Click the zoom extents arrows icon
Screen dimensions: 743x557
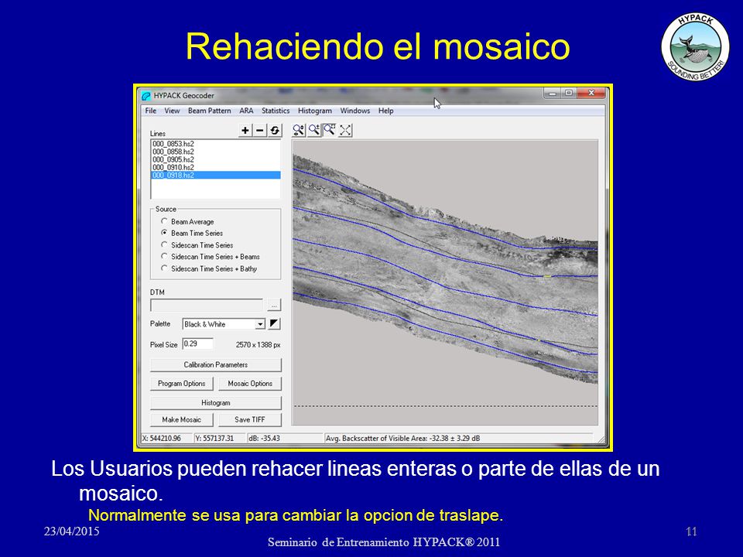pos(345,130)
